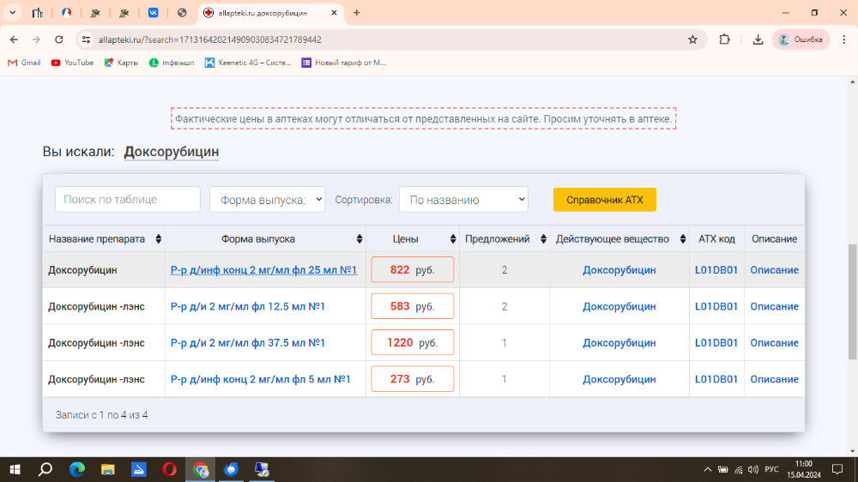The image size is (858, 482).
Task: Open Chrome downloads icon
Action: coord(758,39)
